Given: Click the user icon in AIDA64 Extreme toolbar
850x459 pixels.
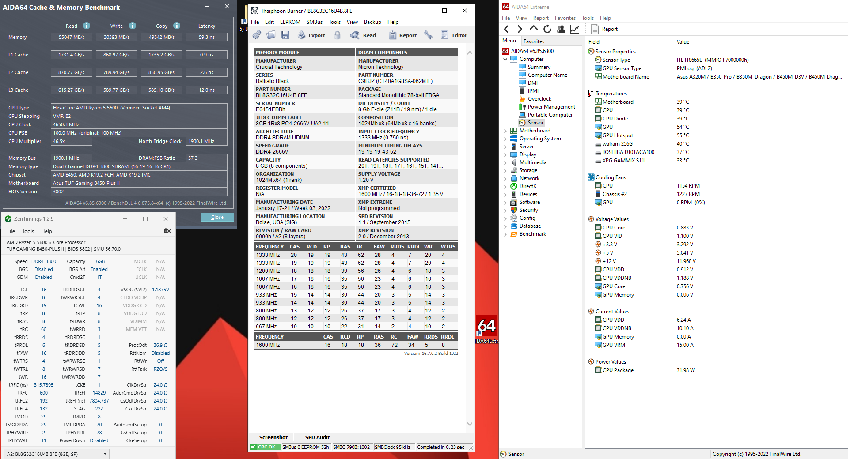Looking at the screenshot, I should click(561, 29).
